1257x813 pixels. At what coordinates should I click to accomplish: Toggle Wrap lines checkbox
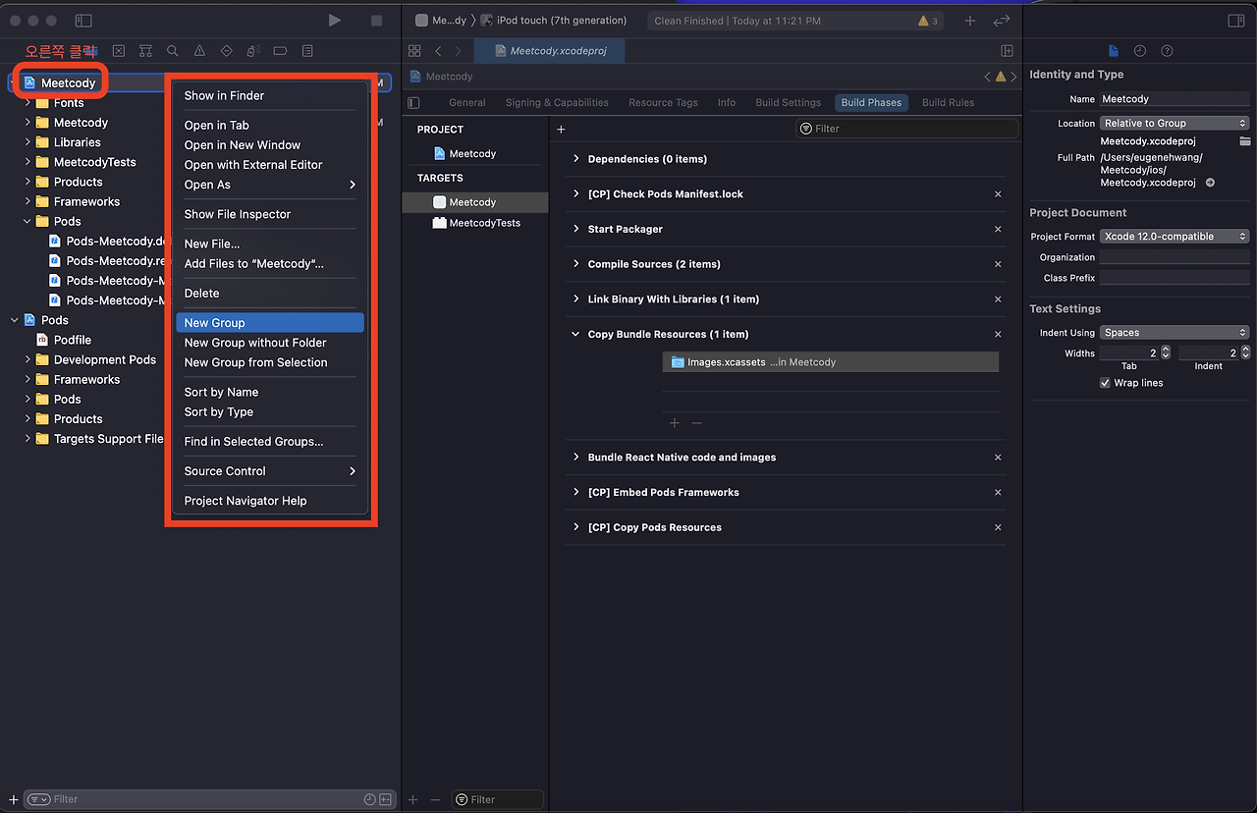tap(1105, 383)
